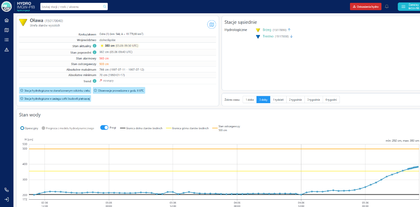Click the previous level 382 cm value
Screen dimensions: 420x207
(x=116, y=52)
